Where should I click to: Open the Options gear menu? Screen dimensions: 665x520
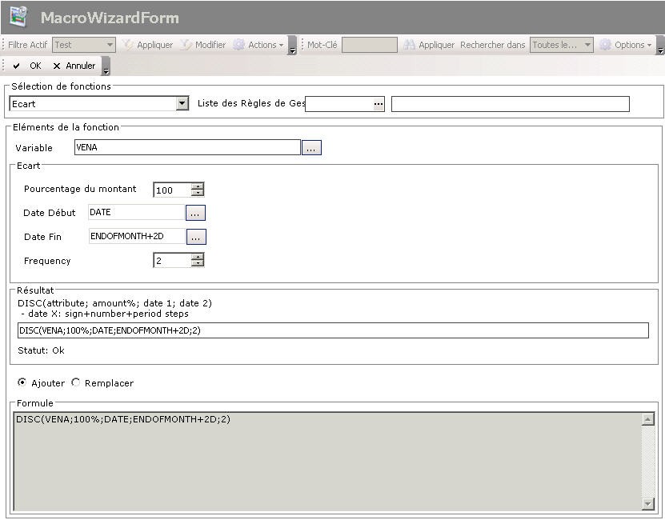(x=626, y=45)
